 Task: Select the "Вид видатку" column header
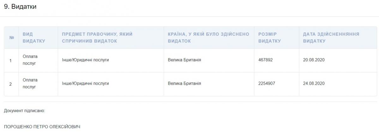(x=34, y=38)
